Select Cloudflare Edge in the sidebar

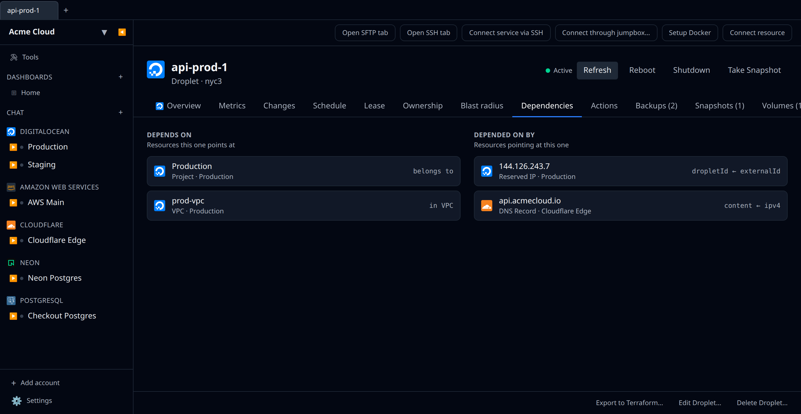click(56, 240)
